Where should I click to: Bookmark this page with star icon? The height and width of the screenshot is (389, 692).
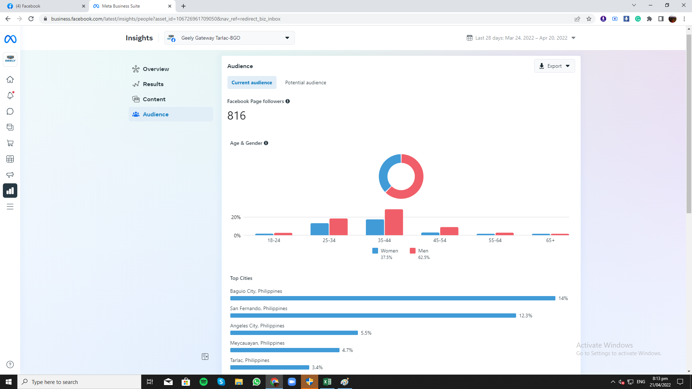click(x=589, y=19)
